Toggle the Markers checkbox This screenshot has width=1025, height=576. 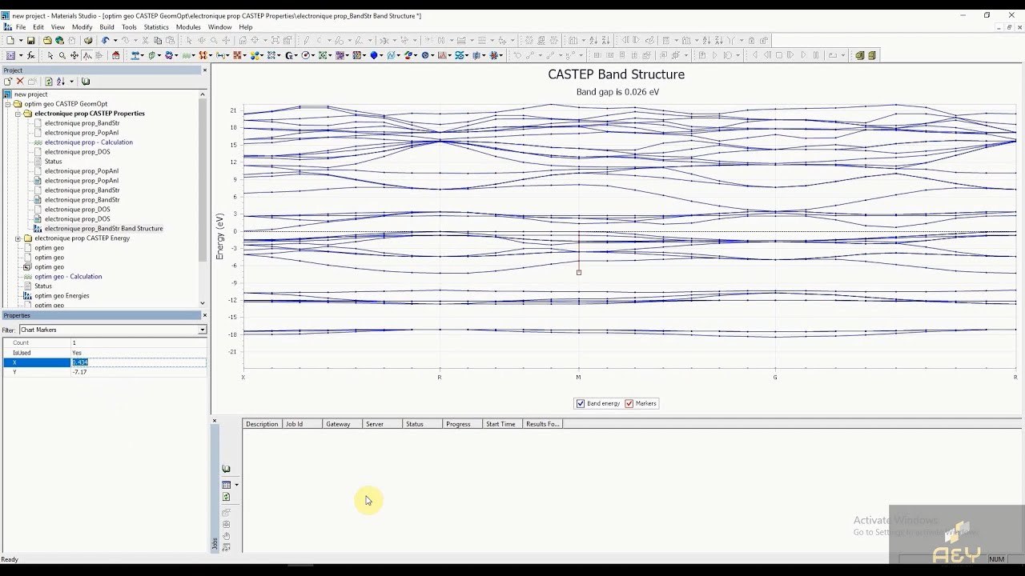coord(629,403)
